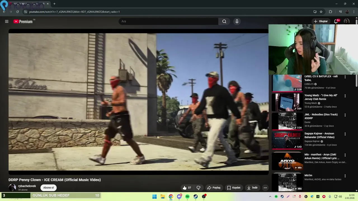The width and height of the screenshot is (358, 201).
Task: Open rybachelovek channel avatar
Action: pyautogui.click(x=12, y=188)
